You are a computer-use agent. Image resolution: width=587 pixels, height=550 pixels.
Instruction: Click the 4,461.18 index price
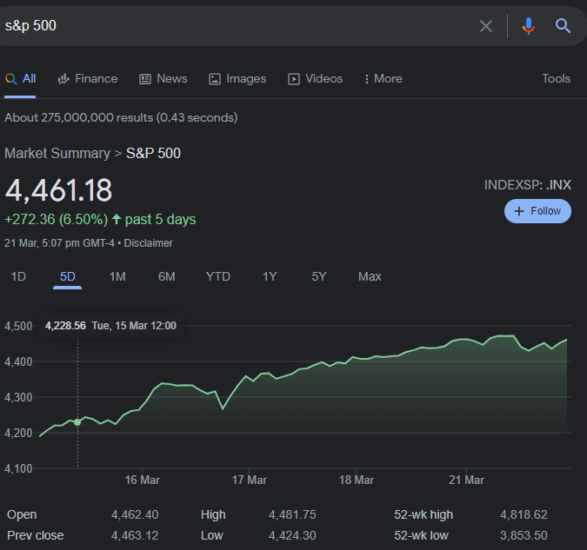pos(58,190)
